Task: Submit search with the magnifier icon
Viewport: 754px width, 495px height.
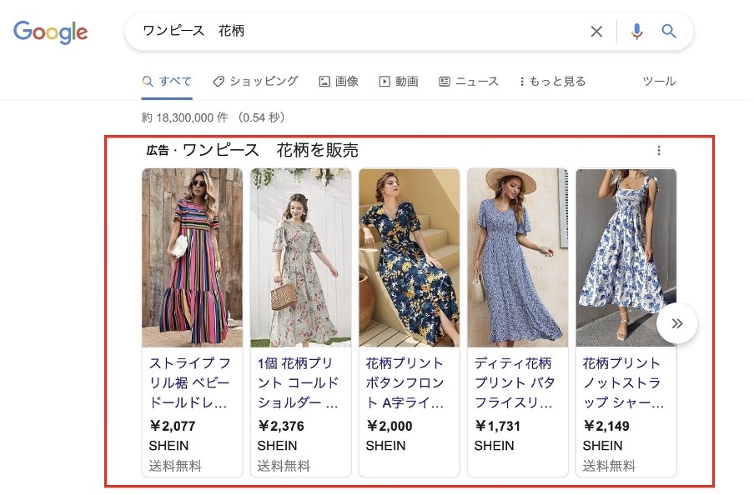Action: coord(669,31)
